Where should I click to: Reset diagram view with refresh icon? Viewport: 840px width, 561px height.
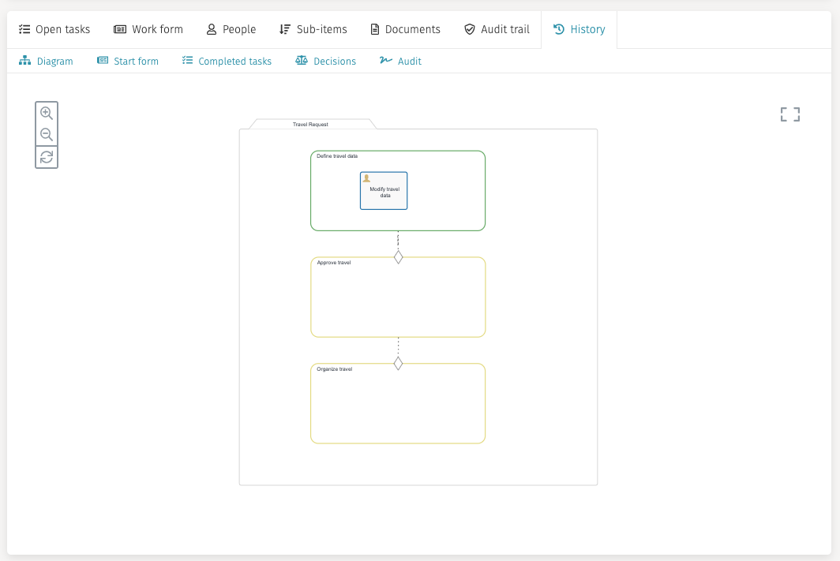pos(47,157)
